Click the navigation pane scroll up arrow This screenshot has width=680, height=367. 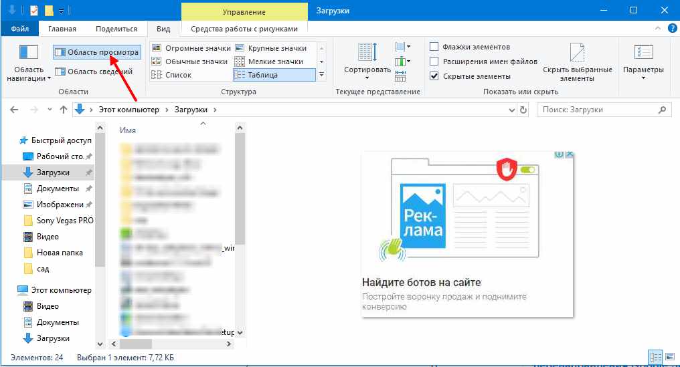pos(100,128)
